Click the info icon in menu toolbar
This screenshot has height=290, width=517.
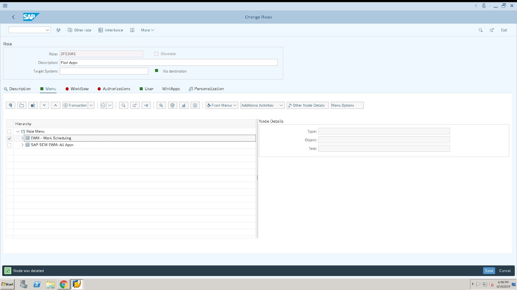pyautogui.click(x=195, y=105)
